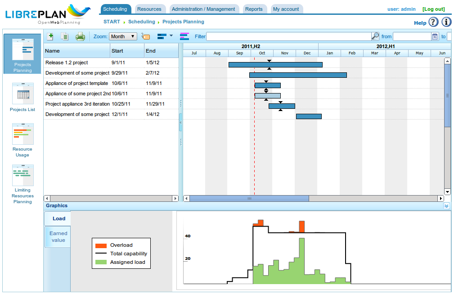Click the Scheduling breadcrumb link
The width and height of the screenshot is (454, 294).
coord(141,22)
